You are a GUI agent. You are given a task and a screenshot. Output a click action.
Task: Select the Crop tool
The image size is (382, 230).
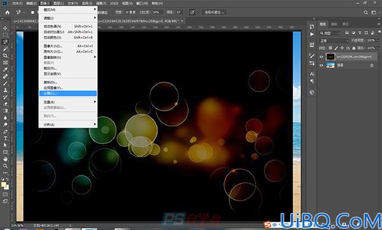5,55
